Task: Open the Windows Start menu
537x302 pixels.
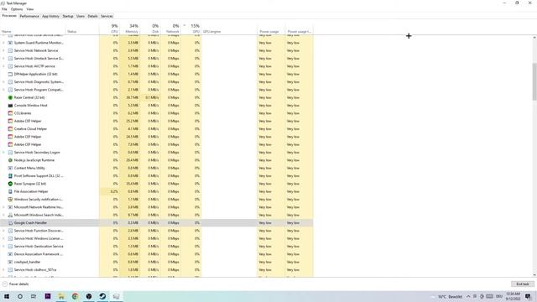Action: (7, 296)
